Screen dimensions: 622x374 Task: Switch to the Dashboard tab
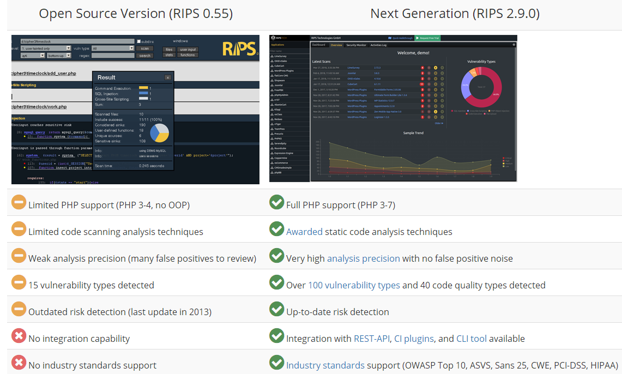tap(318, 45)
